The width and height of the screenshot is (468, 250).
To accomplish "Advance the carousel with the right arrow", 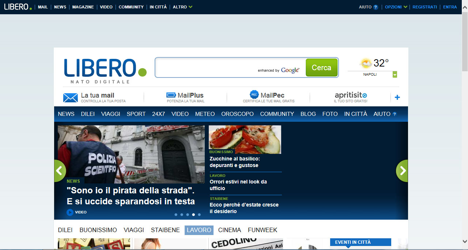I will click(x=401, y=171).
